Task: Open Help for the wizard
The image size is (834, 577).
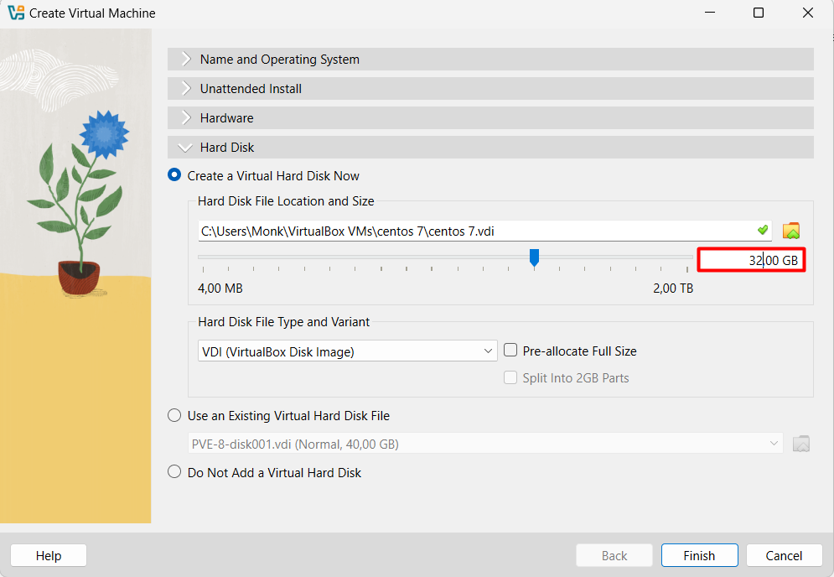Action: point(49,555)
